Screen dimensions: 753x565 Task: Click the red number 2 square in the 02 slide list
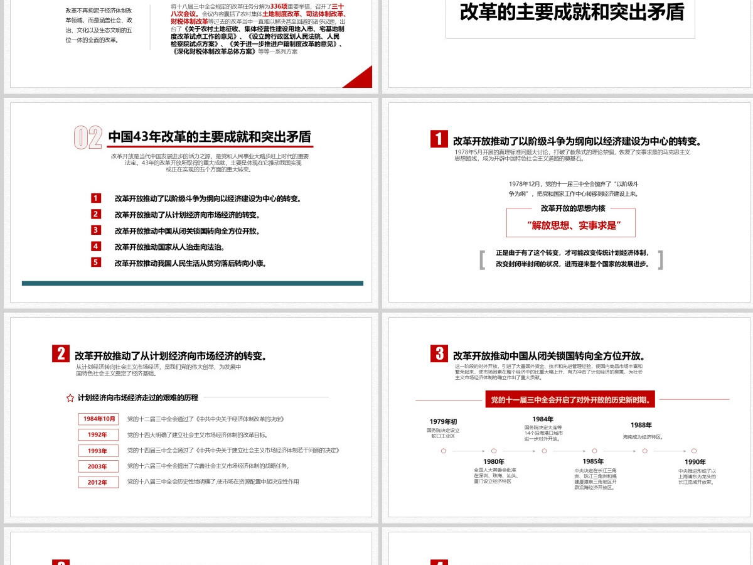[x=96, y=214]
